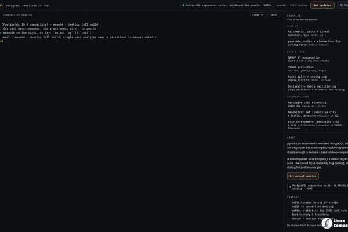Viewport: 348px width, 232px height.
Task: Click the 'multithreaded server internals' roadmap item
Action: click(x=314, y=202)
